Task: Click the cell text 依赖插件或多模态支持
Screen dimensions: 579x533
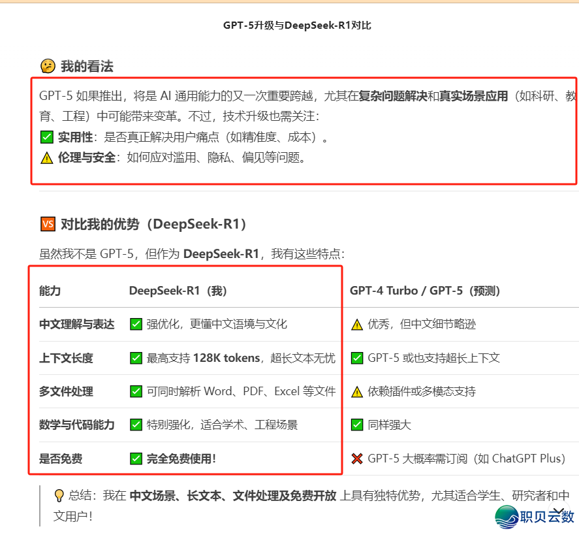Action: tap(422, 391)
